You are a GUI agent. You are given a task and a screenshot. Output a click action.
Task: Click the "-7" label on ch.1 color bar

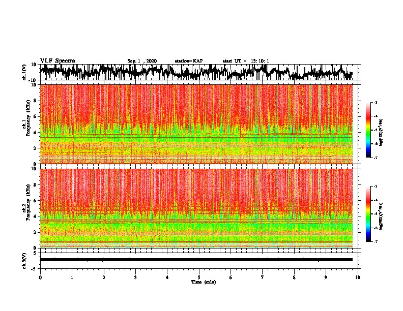point(375,158)
